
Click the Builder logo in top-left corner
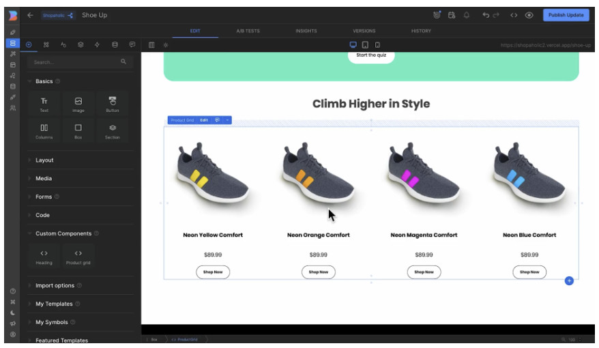point(12,15)
